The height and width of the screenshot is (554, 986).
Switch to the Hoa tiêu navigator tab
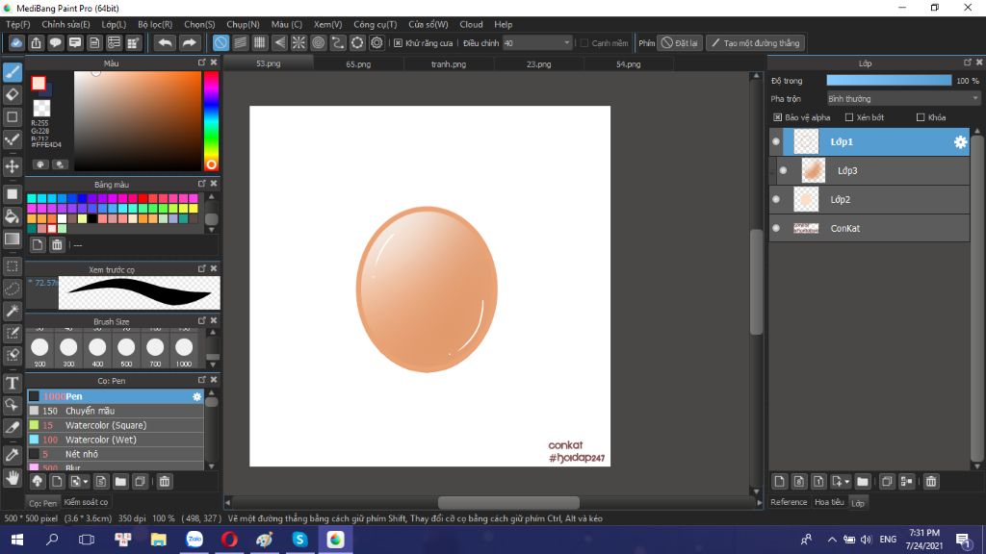point(829,502)
